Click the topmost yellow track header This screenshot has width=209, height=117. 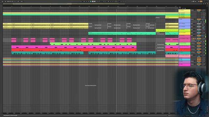click(x=185, y=11)
